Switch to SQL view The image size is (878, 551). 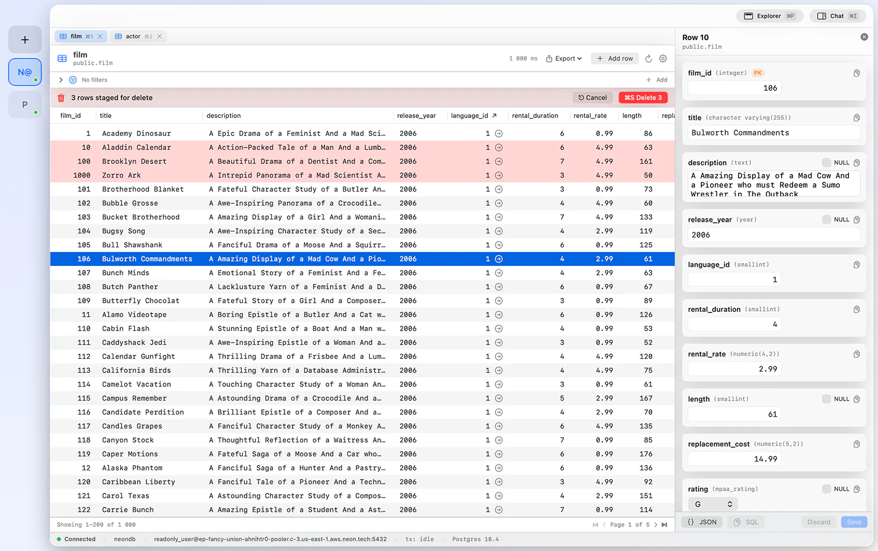746,522
